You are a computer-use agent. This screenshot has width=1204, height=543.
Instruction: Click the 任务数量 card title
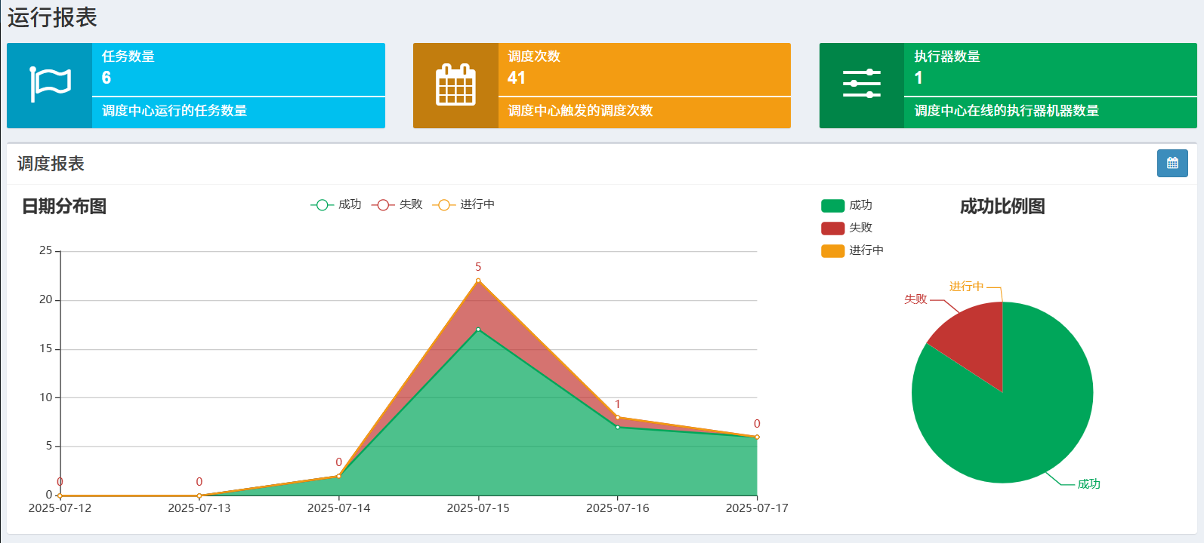128,57
